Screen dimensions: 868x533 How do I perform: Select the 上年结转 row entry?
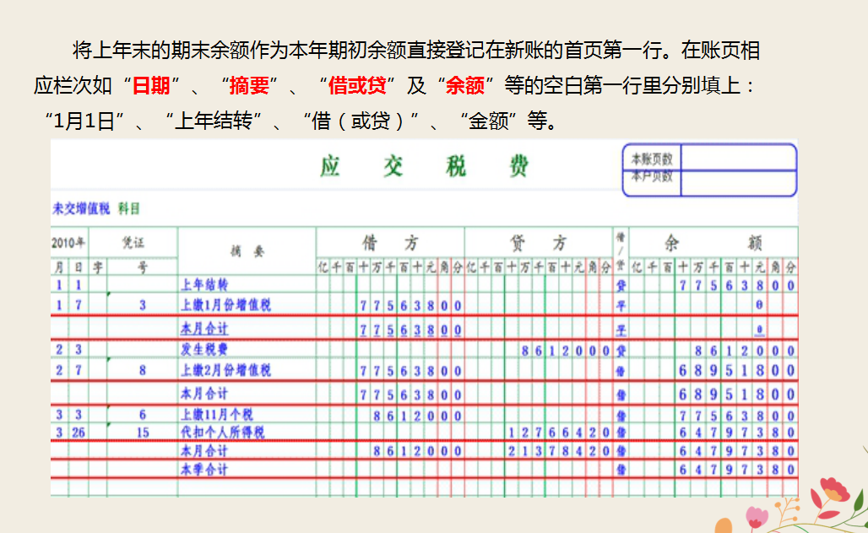207,285
